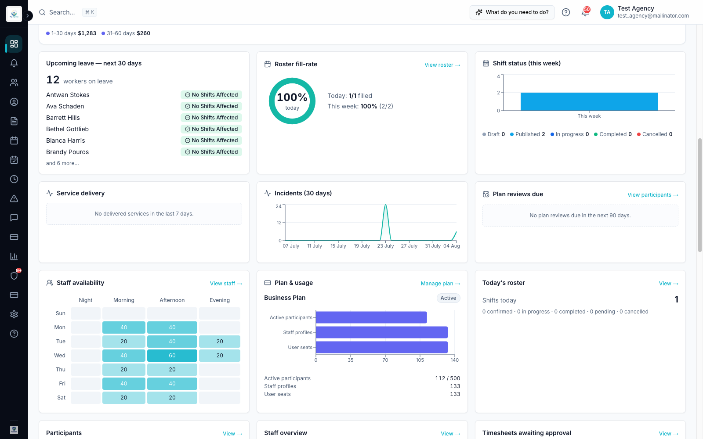Open View link in Staff overview card
This screenshot has width=703, height=439.
coord(451,434)
